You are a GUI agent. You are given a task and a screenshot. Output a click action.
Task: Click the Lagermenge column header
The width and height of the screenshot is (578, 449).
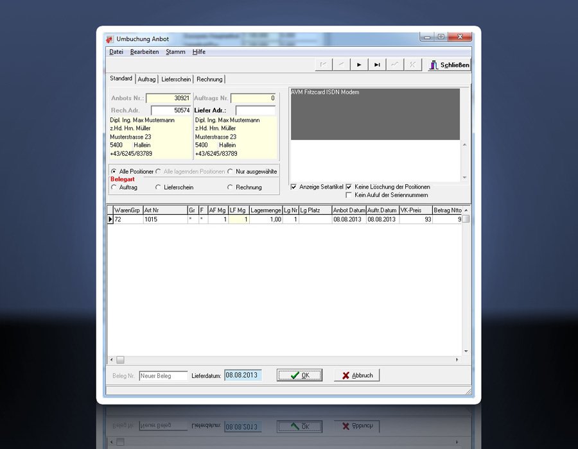pos(266,210)
